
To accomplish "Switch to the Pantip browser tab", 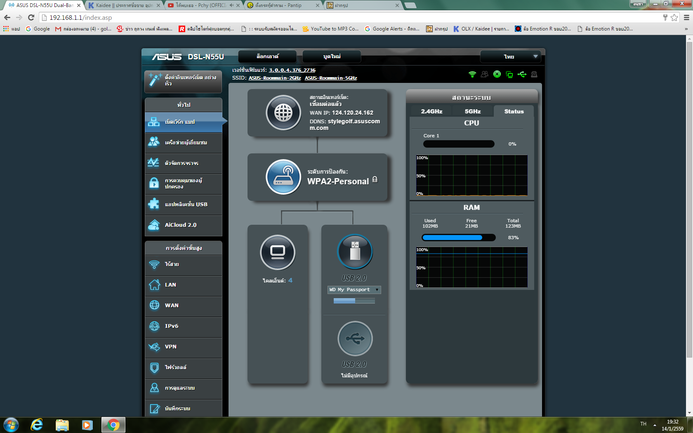I will [283, 5].
